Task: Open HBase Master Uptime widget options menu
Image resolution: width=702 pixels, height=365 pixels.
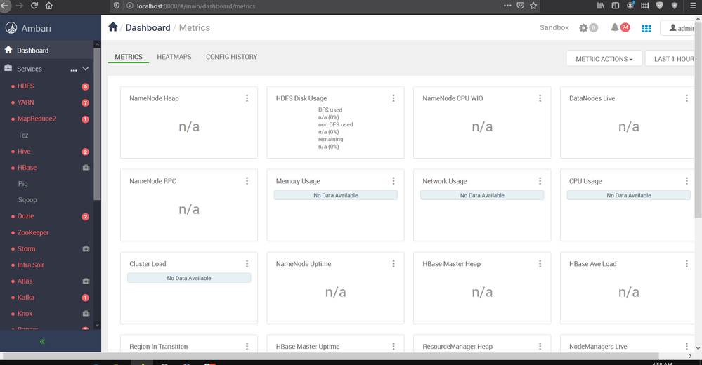Action: [394, 346]
